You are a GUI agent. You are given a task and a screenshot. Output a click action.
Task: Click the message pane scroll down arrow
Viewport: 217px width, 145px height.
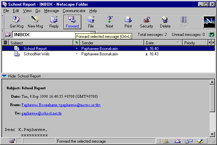pos(212,134)
